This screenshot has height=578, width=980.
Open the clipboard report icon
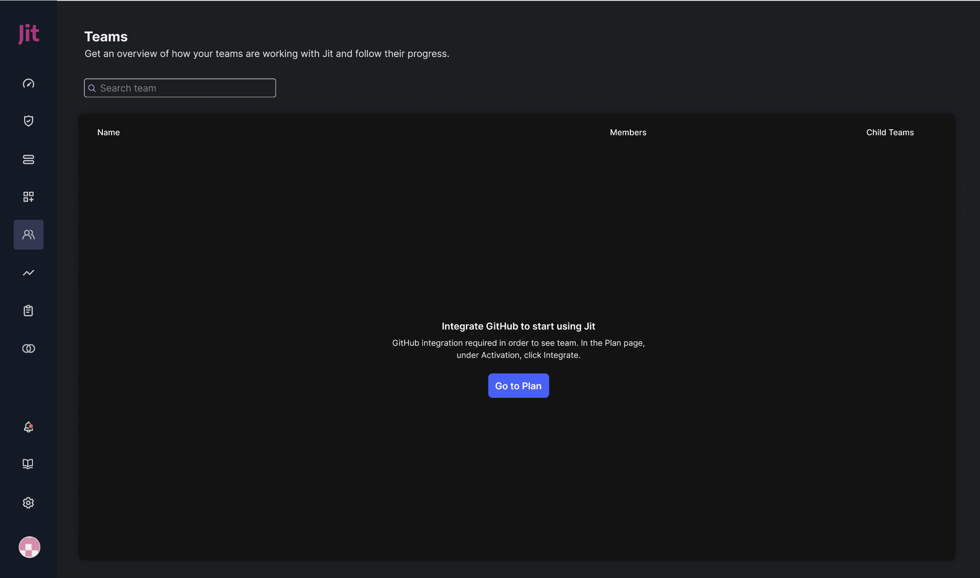[29, 311]
